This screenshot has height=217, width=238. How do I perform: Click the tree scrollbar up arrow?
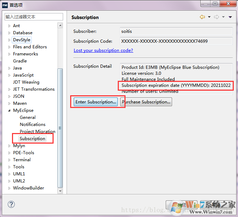click(x=60, y=25)
